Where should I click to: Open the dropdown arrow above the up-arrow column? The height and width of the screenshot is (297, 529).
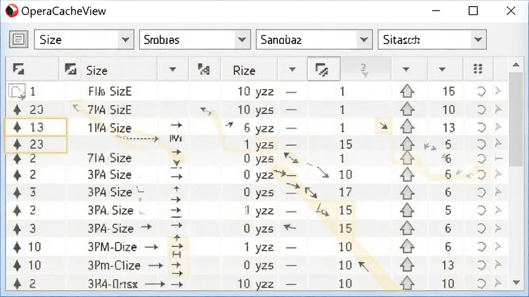click(x=406, y=70)
